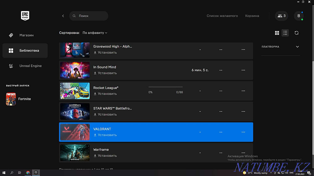The width and height of the screenshot is (314, 176).
Task: Open the notification center icon
Action: point(309,173)
